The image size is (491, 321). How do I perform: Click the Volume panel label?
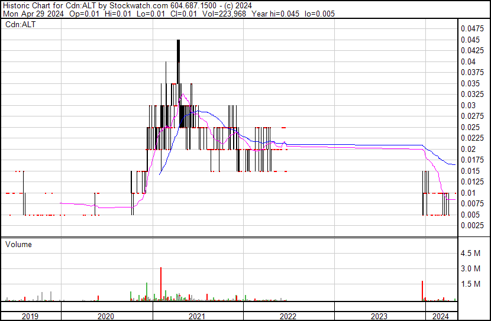pos(18,244)
